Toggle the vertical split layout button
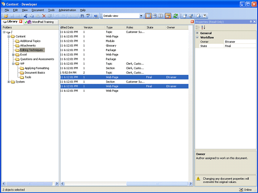 pos(160,16)
